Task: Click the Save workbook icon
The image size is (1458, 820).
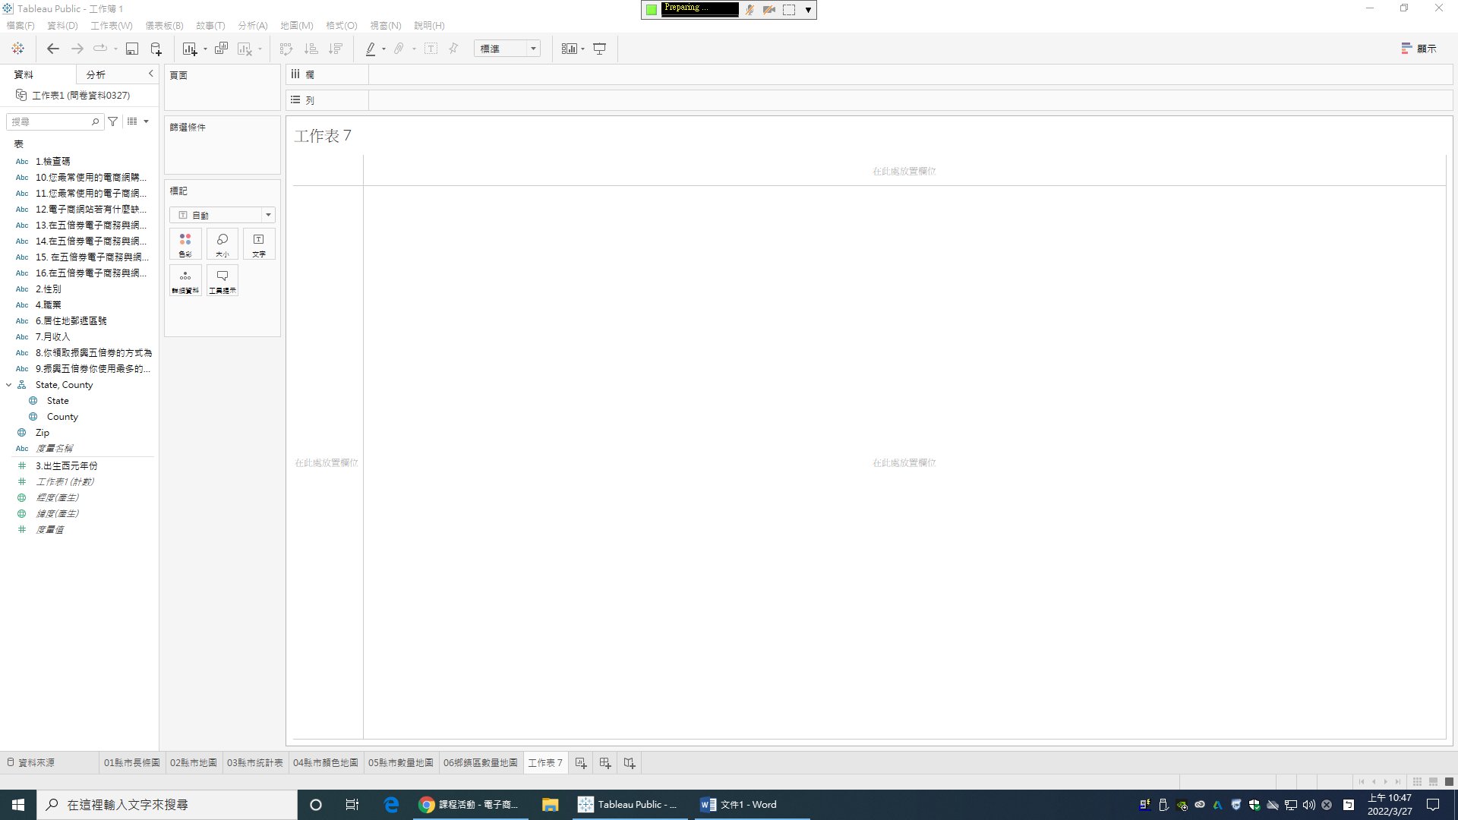Action: pyautogui.click(x=131, y=49)
